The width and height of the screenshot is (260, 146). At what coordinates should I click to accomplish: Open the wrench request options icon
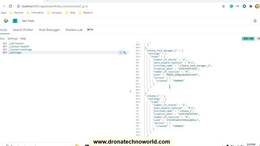pyautogui.click(x=125, y=53)
